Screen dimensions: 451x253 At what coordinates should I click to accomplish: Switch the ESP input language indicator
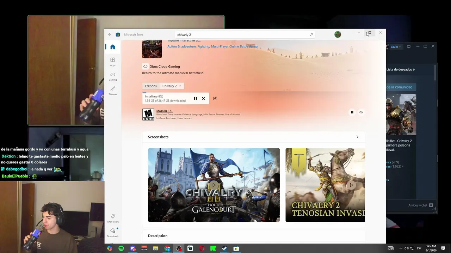(419, 248)
